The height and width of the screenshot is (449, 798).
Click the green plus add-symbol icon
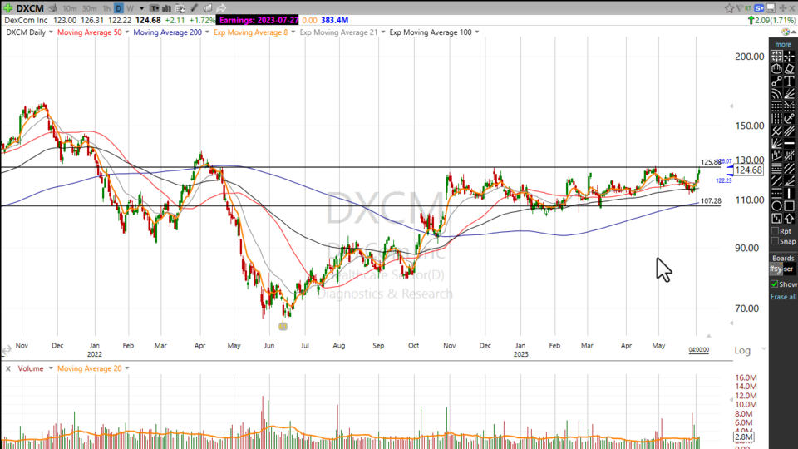[x=7, y=8]
